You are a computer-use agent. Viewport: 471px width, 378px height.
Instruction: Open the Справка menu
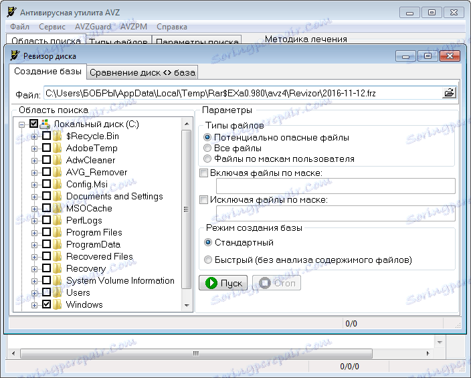point(172,27)
